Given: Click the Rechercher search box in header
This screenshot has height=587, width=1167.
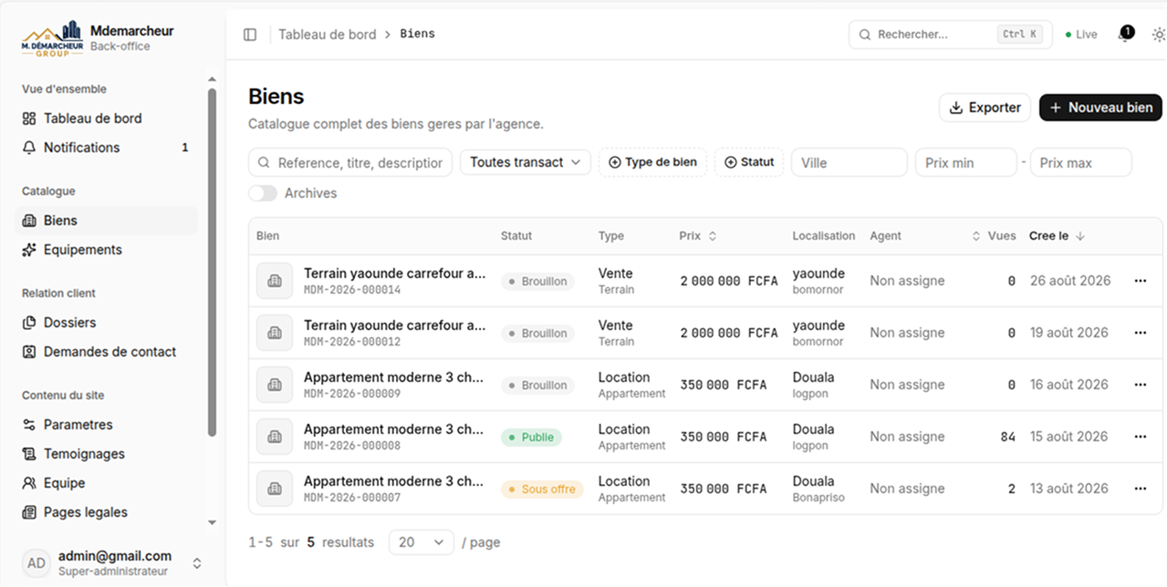Looking at the screenshot, I should (x=951, y=35).
